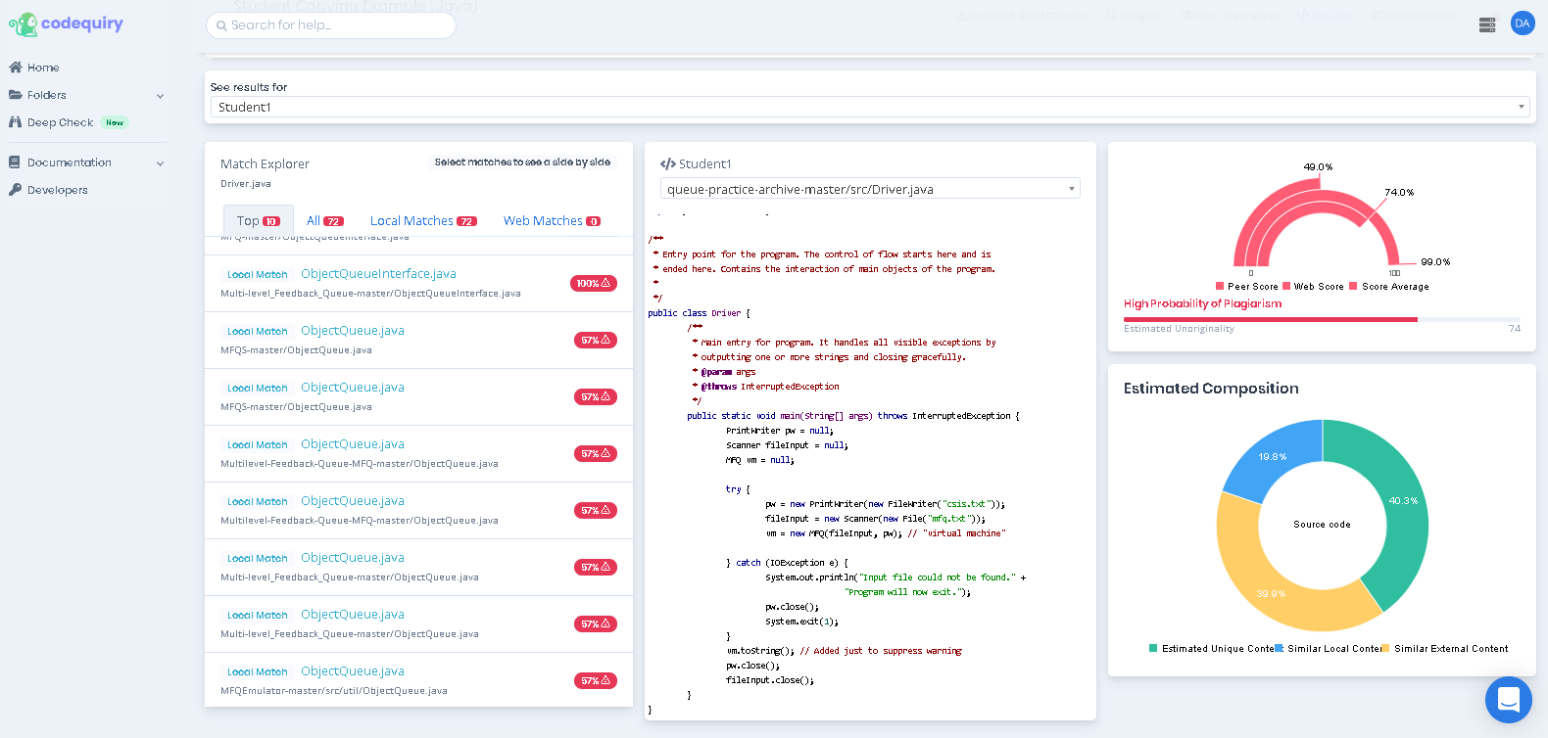
Task: Open the DA user avatar menu
Action: click(x=1523, y=23)
